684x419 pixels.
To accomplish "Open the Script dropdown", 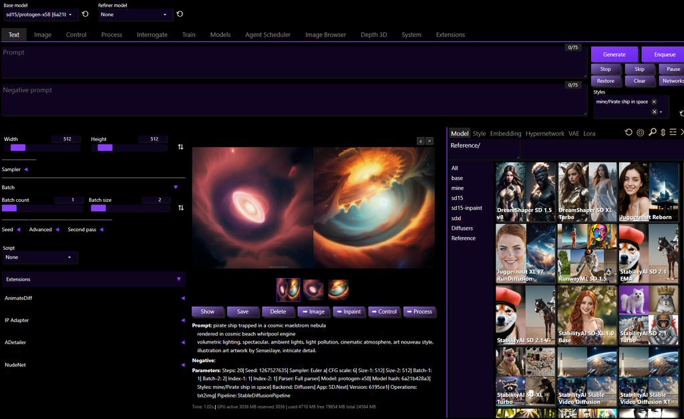I will [x=40, y=257].
